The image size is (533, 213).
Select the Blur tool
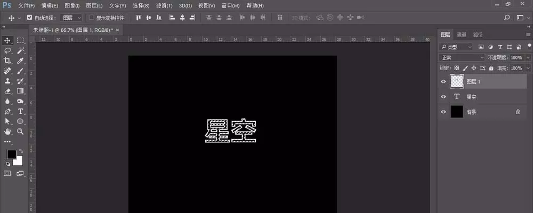[7, 101]
